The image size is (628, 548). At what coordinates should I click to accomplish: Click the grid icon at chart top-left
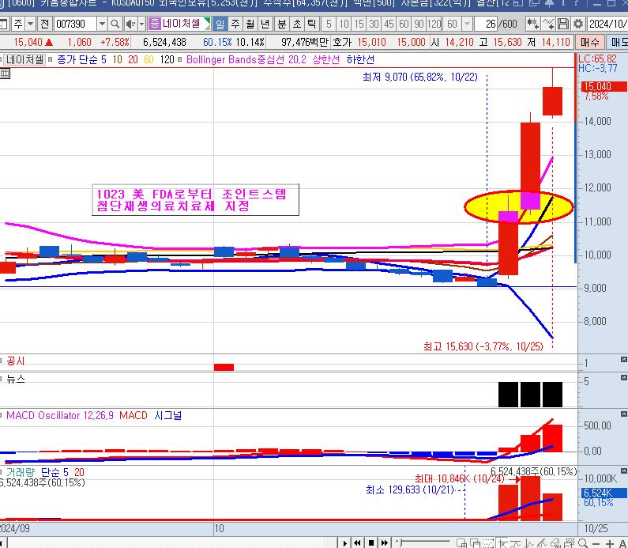(5, 74)
